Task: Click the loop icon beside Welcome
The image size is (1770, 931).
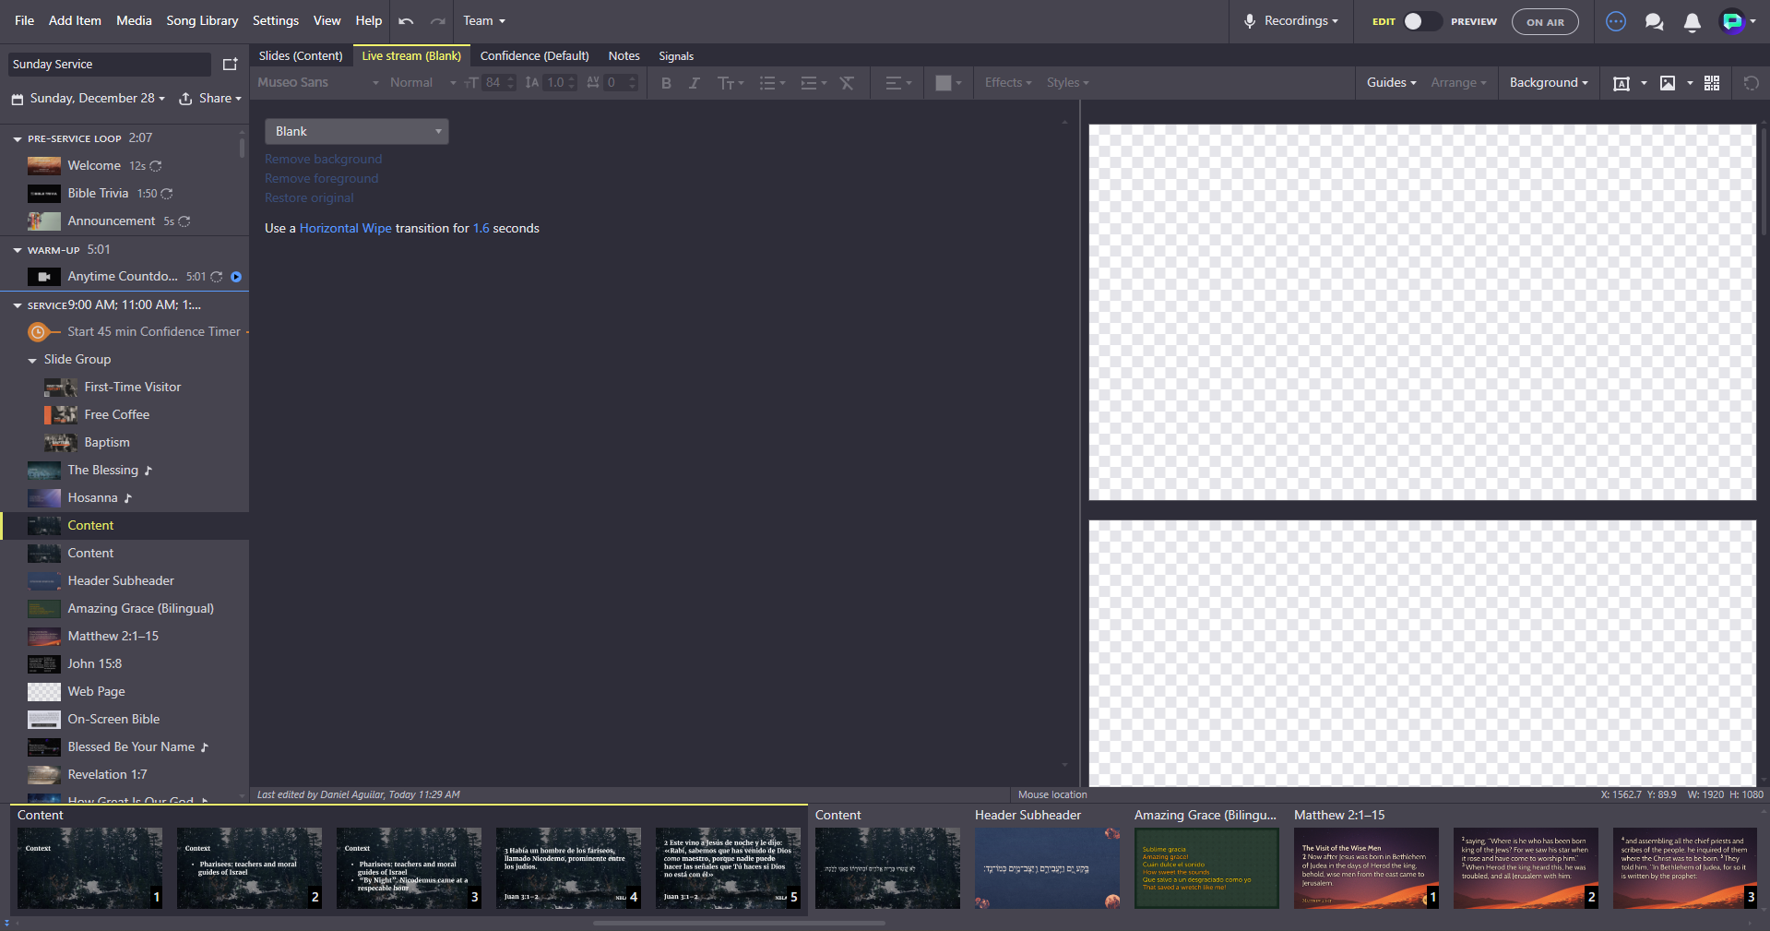Action: (156, 166)
